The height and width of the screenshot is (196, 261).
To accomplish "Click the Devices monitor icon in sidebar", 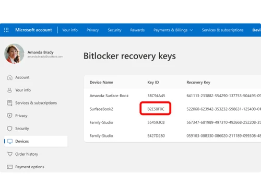I will [10, 141].
